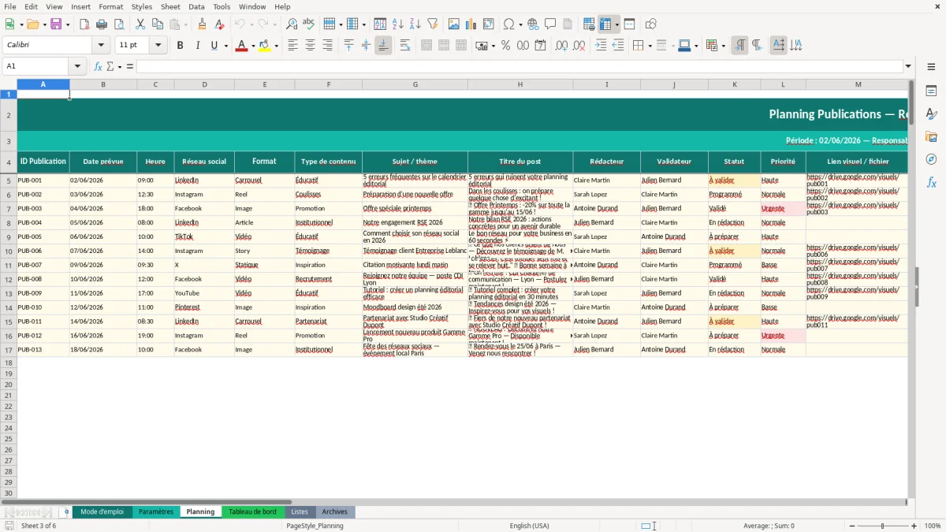Switch to Tableau de bord sheet

[x=252, y=512]
